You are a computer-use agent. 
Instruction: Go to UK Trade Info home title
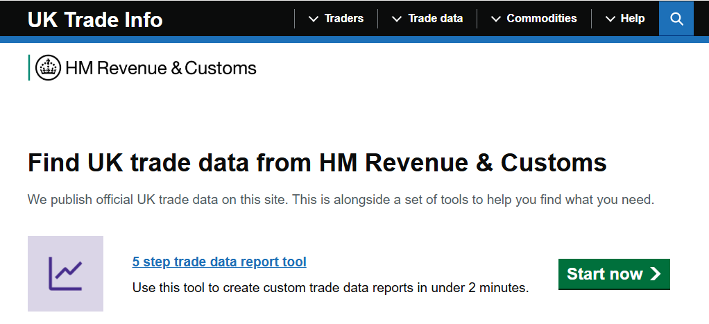point(95,19)
